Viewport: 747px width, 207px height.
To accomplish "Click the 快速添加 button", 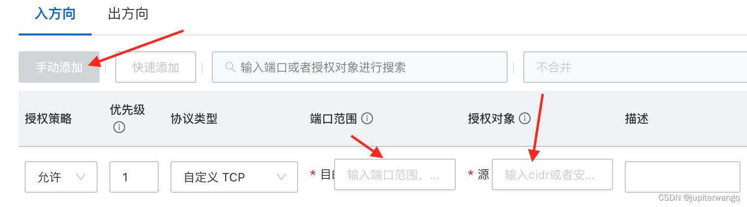I will click(156, 67).
